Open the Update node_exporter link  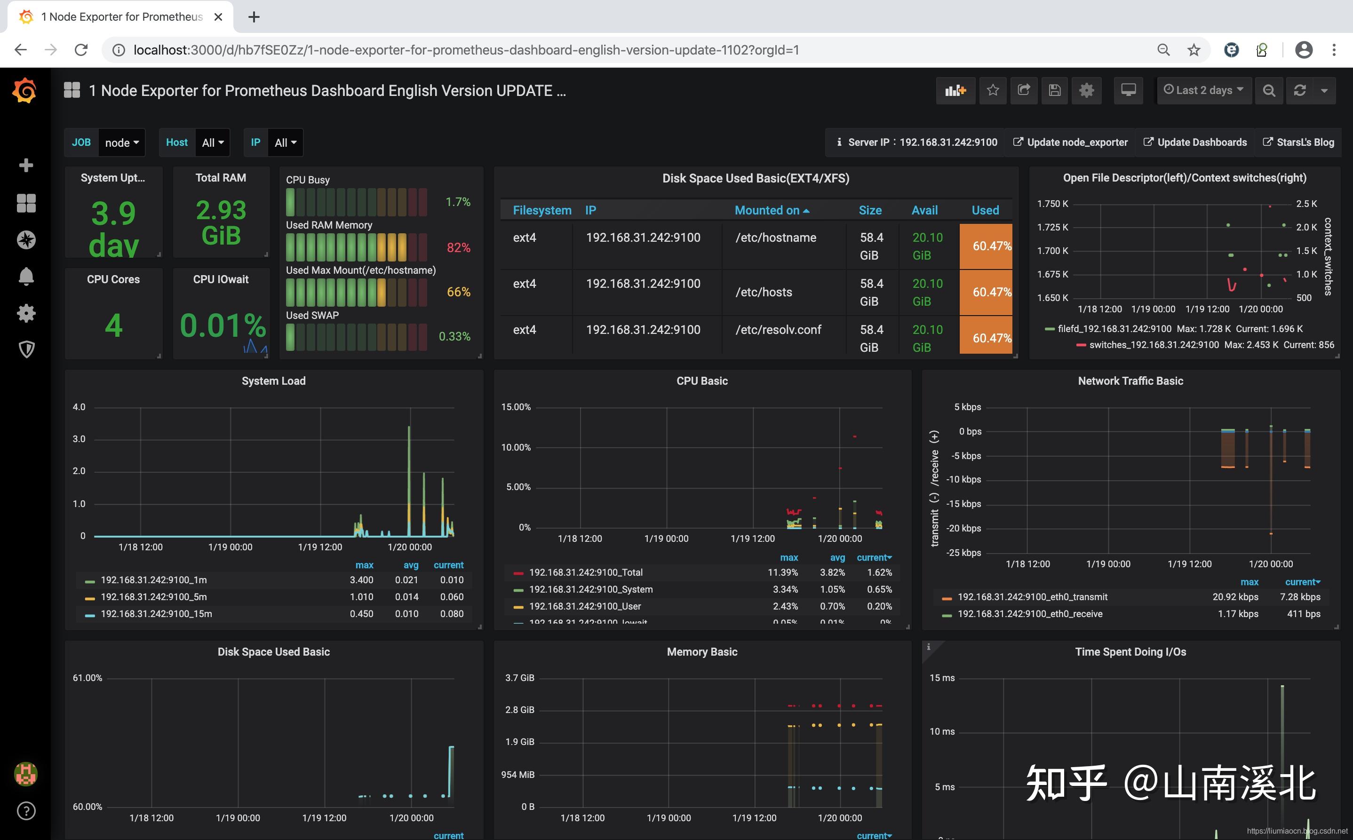1070,143
